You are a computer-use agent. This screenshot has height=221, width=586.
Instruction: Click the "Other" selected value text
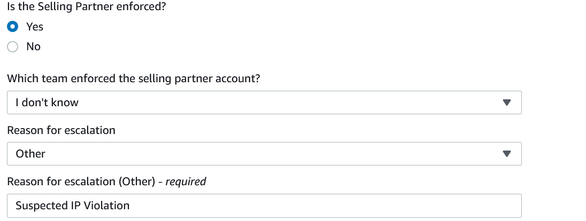pos(30,154)
